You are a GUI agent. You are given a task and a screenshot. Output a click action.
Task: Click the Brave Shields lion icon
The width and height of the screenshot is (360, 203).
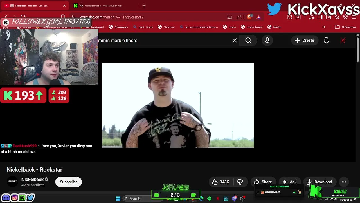[x=249, y=17]
